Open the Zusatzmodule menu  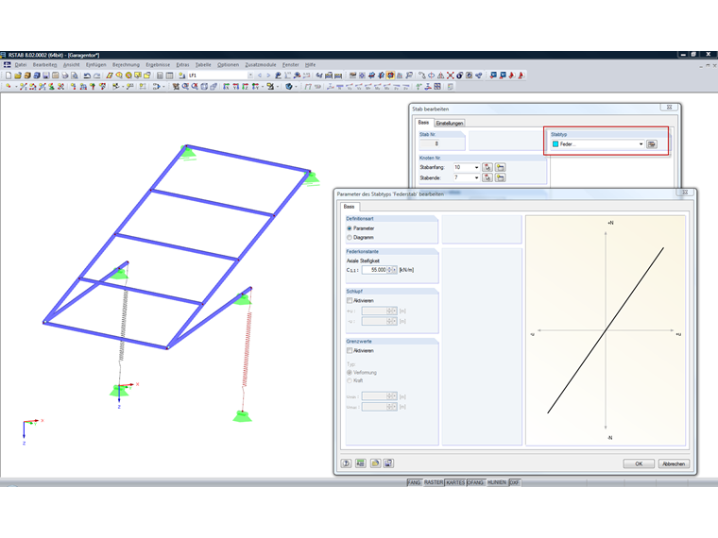click(x=261, y=65)
